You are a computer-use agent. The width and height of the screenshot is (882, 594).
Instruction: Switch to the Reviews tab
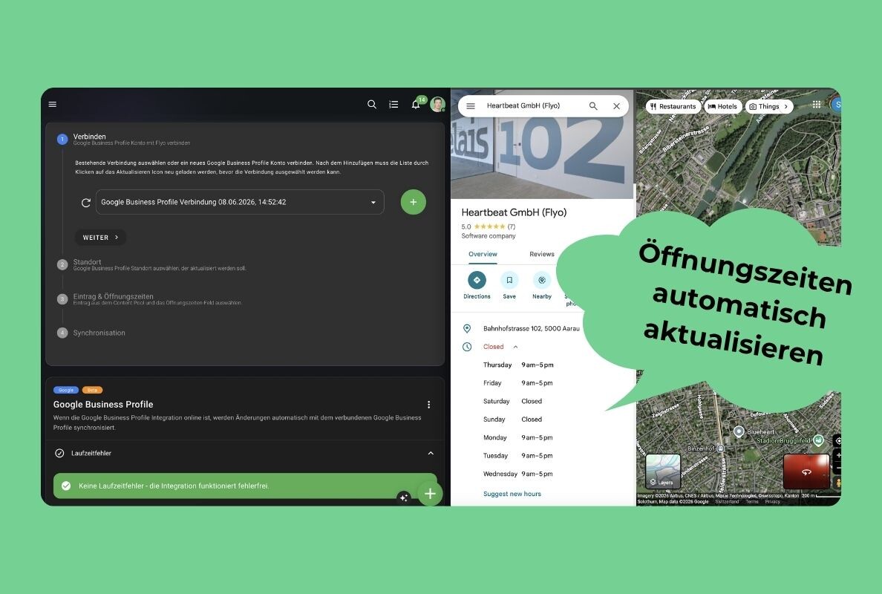(x=542, y=254)
